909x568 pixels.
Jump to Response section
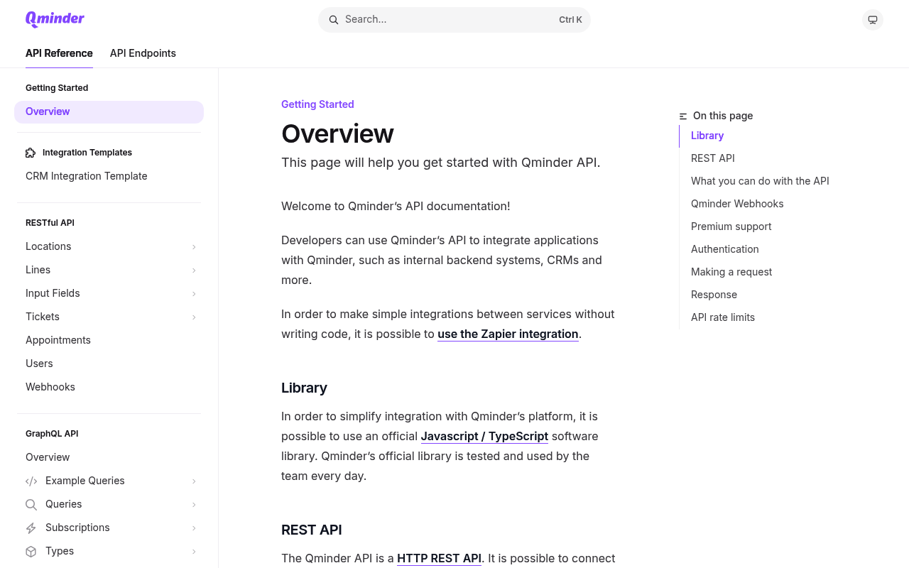(x=714, y=295)
